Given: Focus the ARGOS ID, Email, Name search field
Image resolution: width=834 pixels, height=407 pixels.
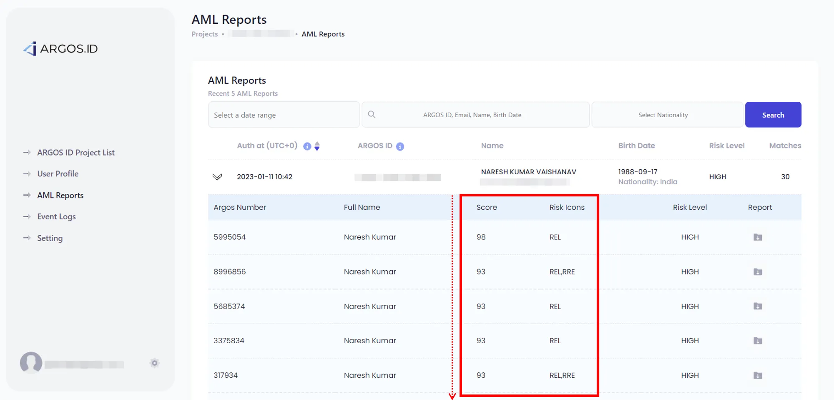Looking at the screenshot, I should 476,115.
